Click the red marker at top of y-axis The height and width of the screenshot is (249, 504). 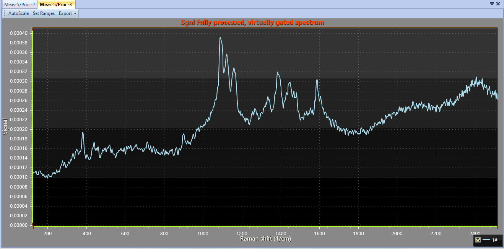pos(33,29)
